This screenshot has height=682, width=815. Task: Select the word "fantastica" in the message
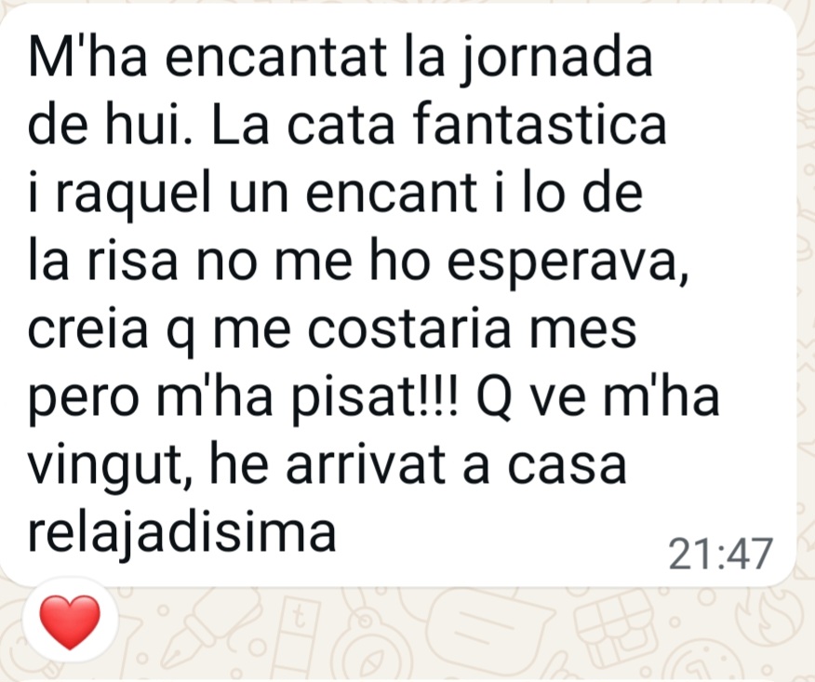pos(541,125)
